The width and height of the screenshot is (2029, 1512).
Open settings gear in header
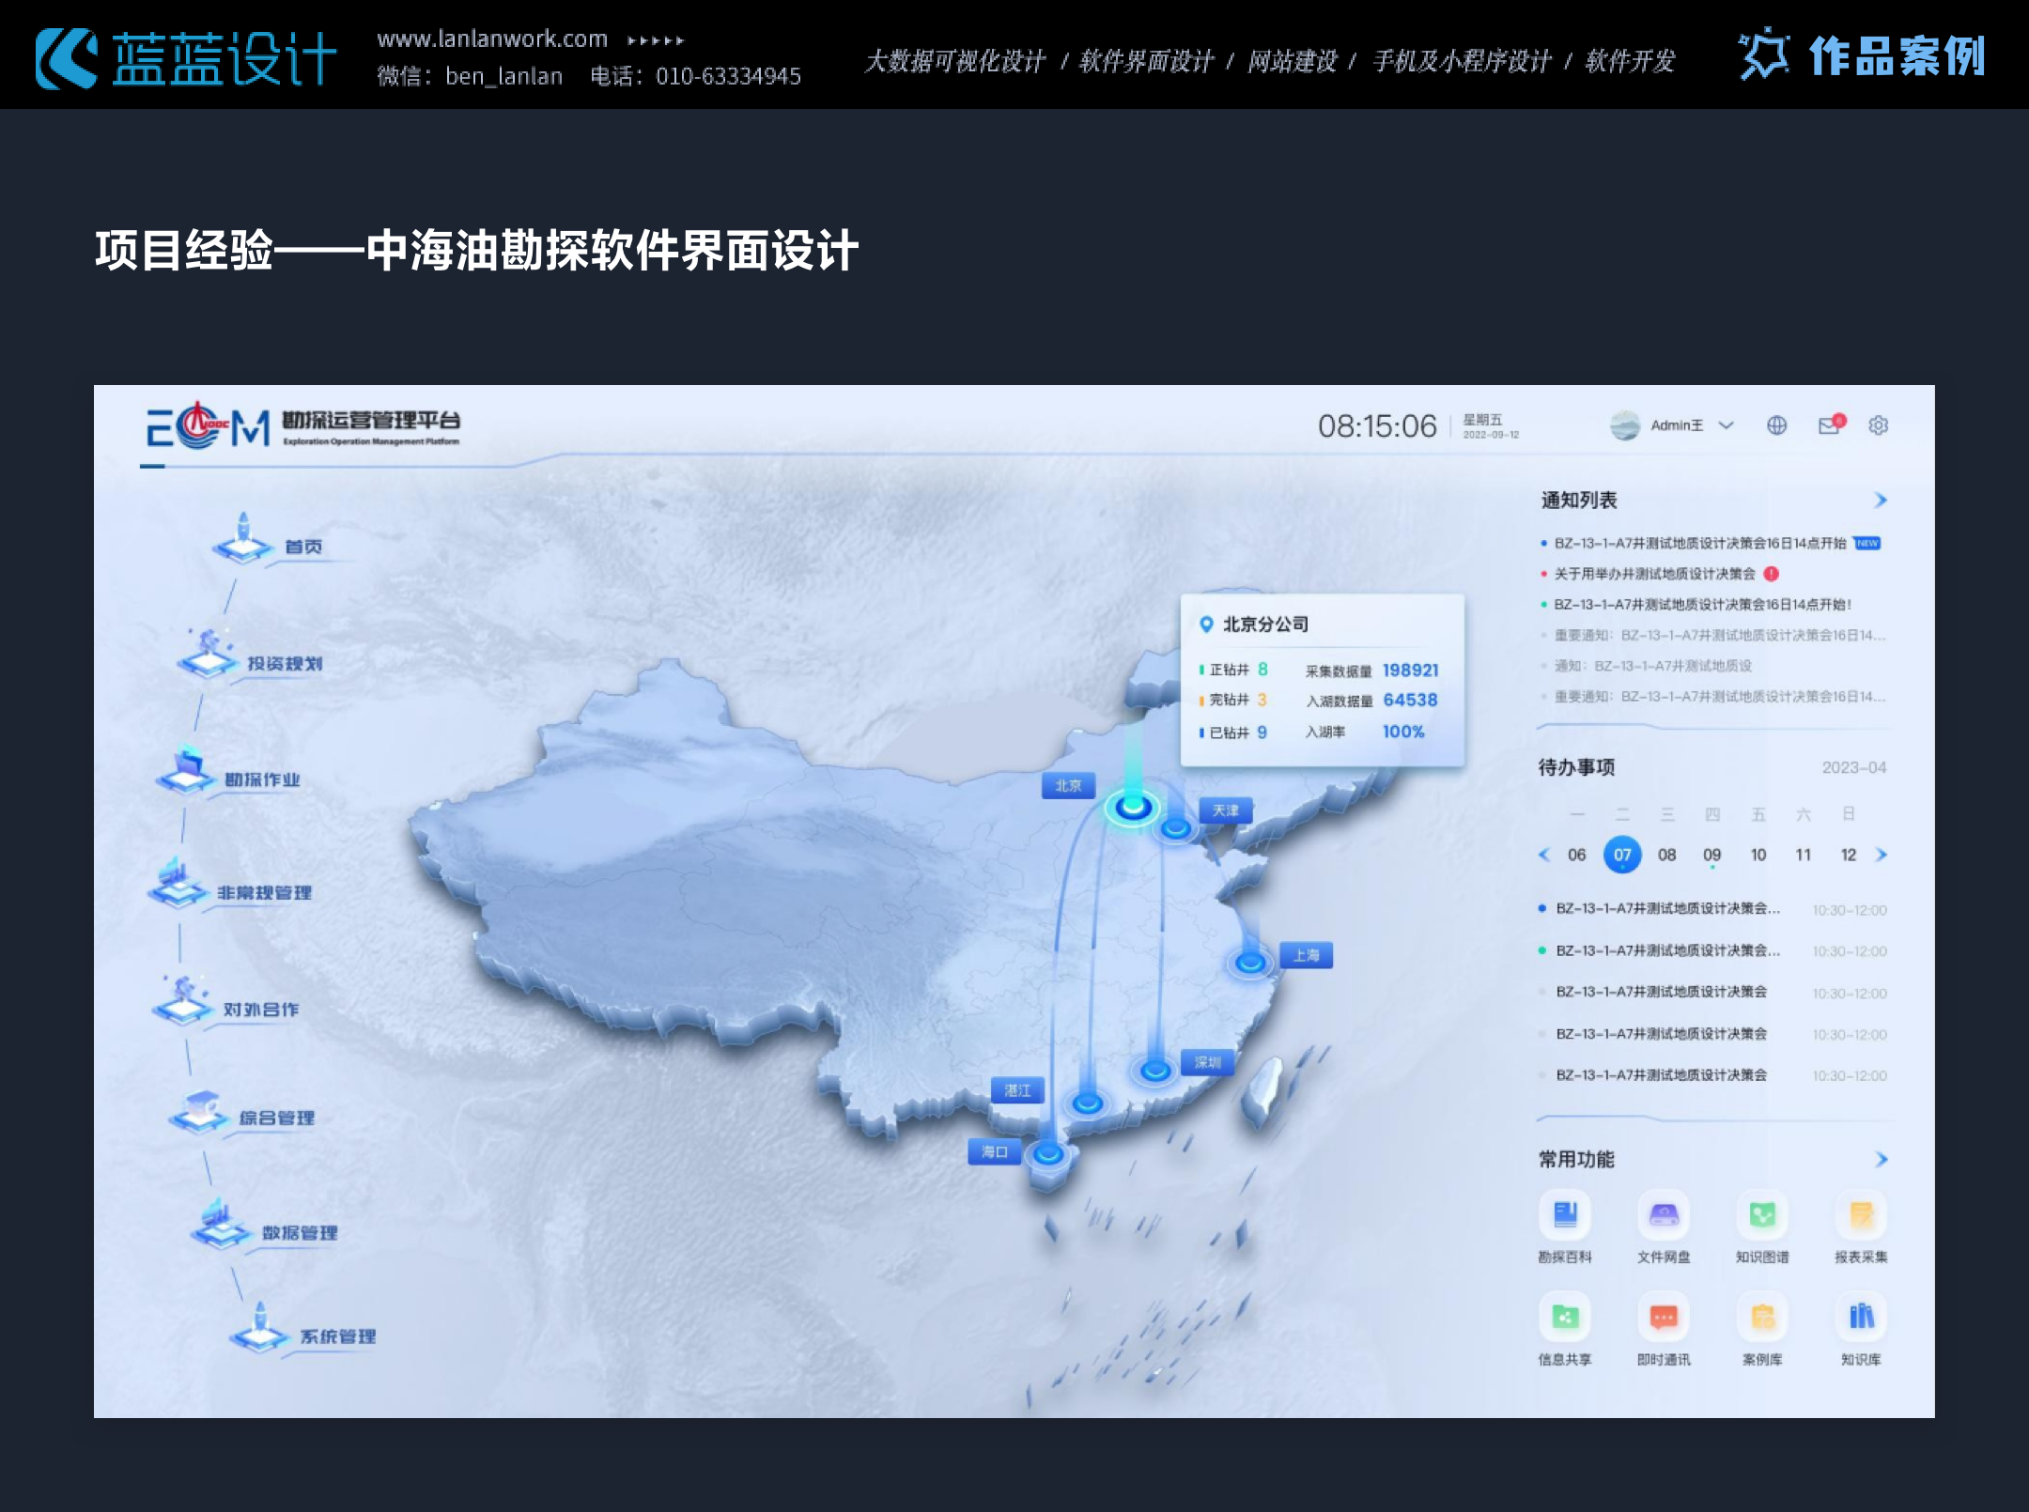(1878, 425)
